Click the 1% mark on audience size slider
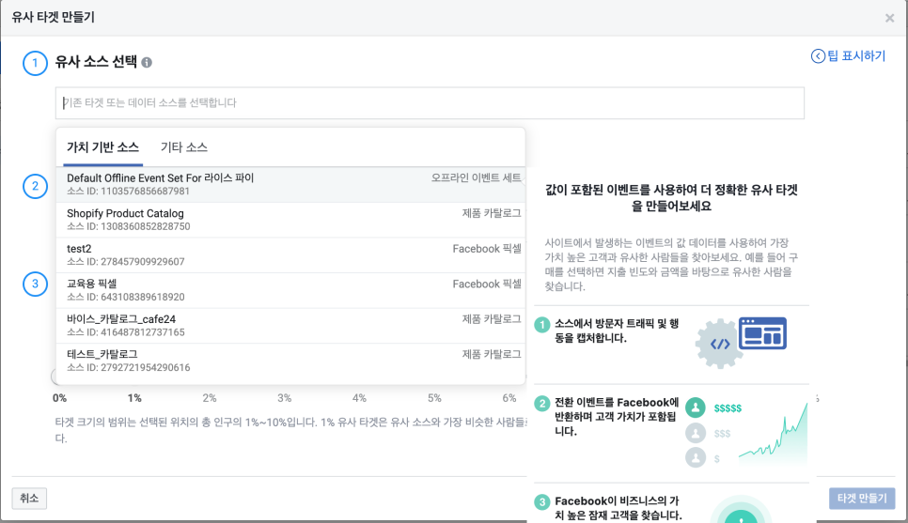 point(134,398)
